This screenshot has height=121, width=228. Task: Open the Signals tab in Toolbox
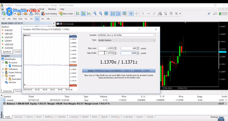tap(104, 117)
